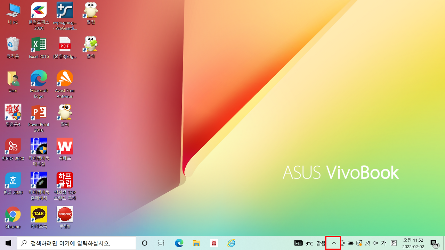The width and height of the screenshot is (445, 250).
Task: Open the Wi-Fi network tray icon
Action: (367, 243)
